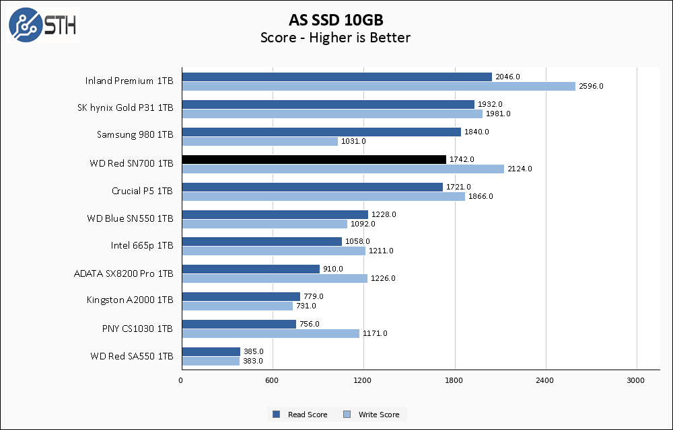Click the 1866.0 value label
The height and width of the screenshot is (430, 673).
[x=481, y=196]
